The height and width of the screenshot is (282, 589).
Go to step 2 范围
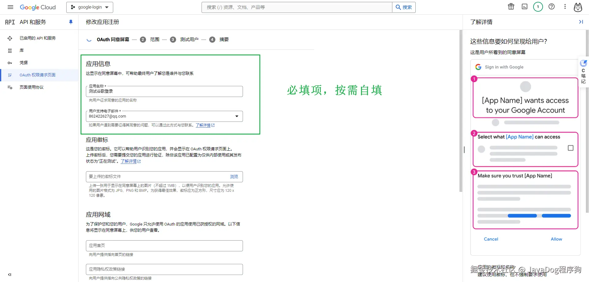click(150, 39)
